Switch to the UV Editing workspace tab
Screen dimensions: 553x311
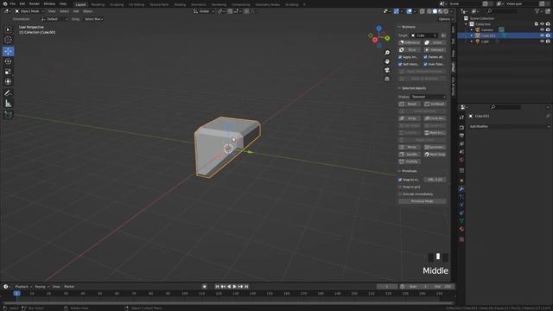click(x=137, y=4)
